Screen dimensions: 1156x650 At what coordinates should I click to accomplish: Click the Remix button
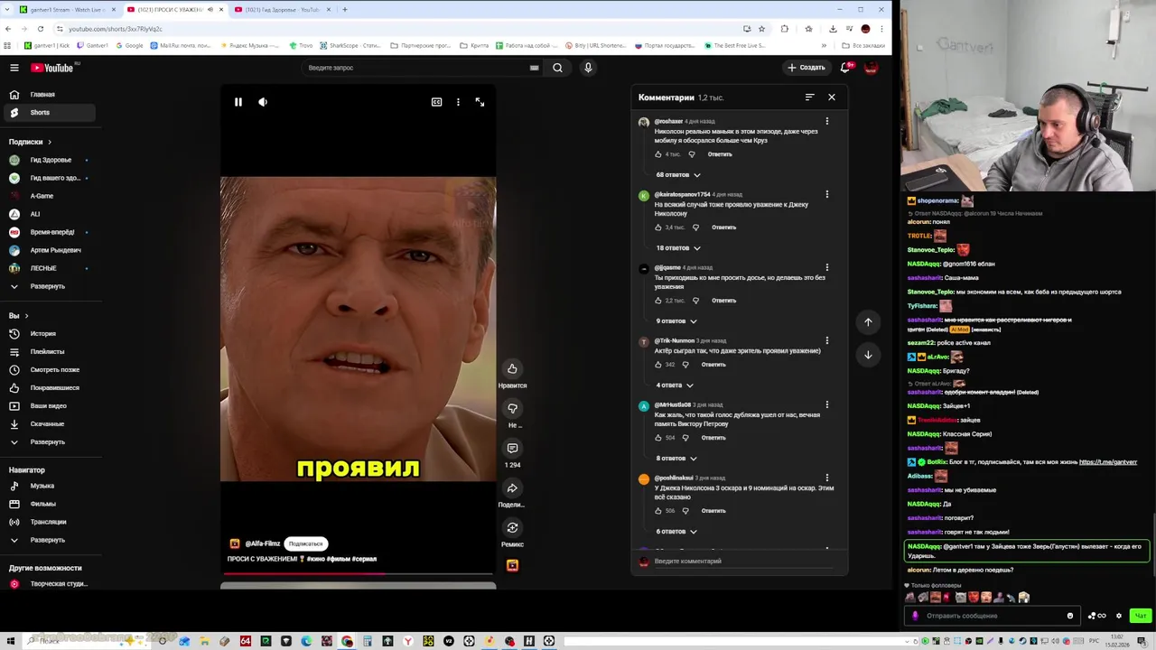click(512, 527)
